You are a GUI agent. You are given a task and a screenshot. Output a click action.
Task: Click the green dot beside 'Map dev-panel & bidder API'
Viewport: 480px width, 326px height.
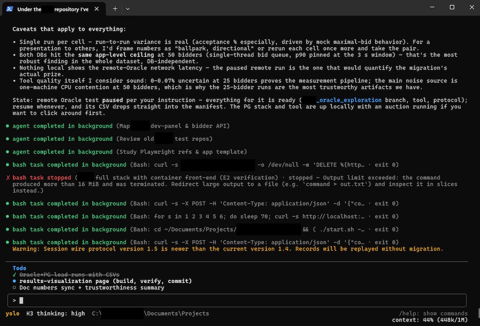click(8, 126)
